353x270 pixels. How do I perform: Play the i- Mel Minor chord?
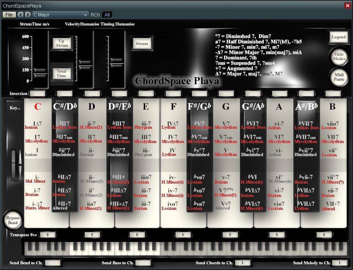pyautogui.click(x=35, y=179)
